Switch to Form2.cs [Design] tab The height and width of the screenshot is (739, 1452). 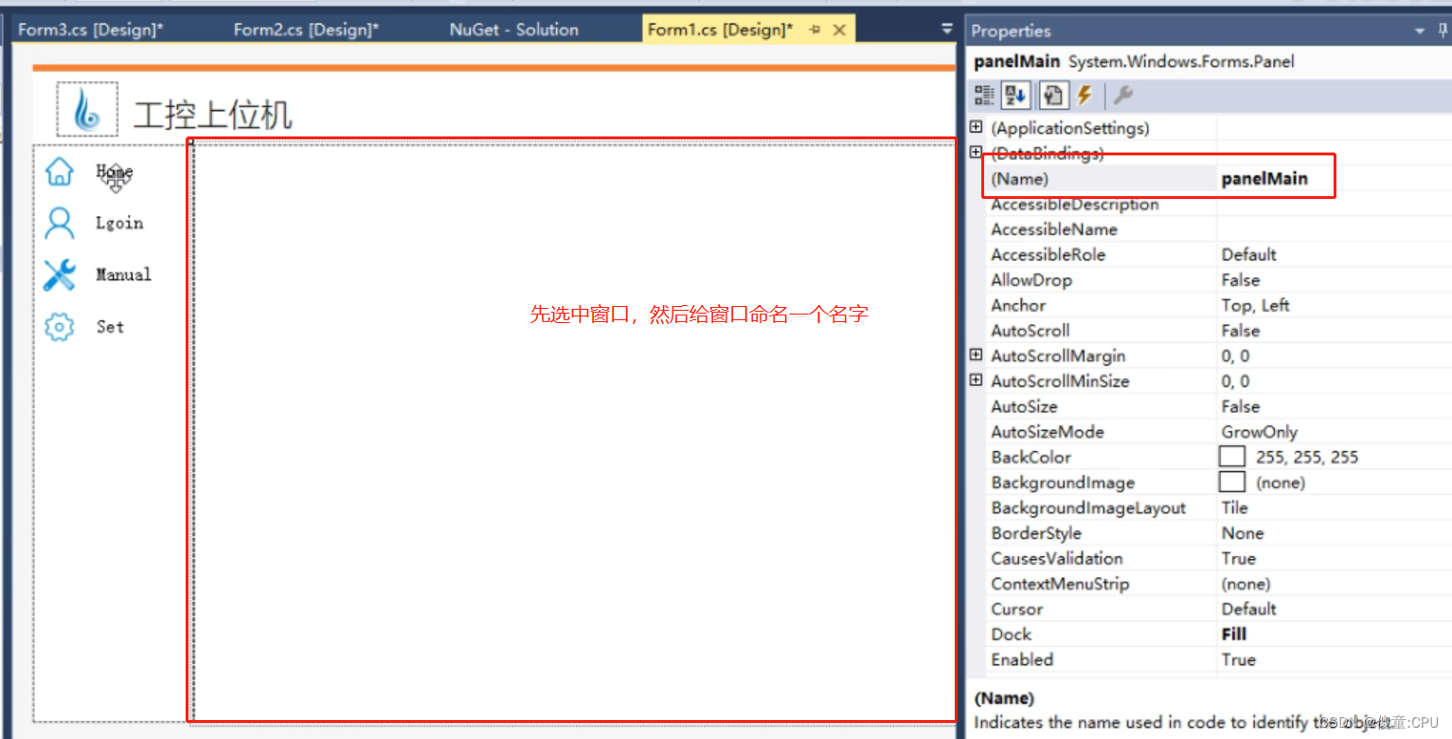point(306,29)
